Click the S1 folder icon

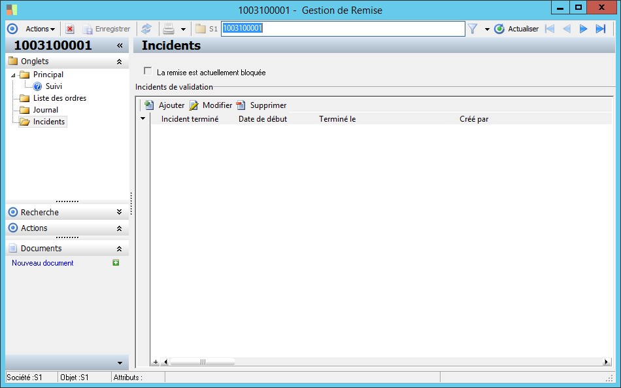tap(201, 29)
